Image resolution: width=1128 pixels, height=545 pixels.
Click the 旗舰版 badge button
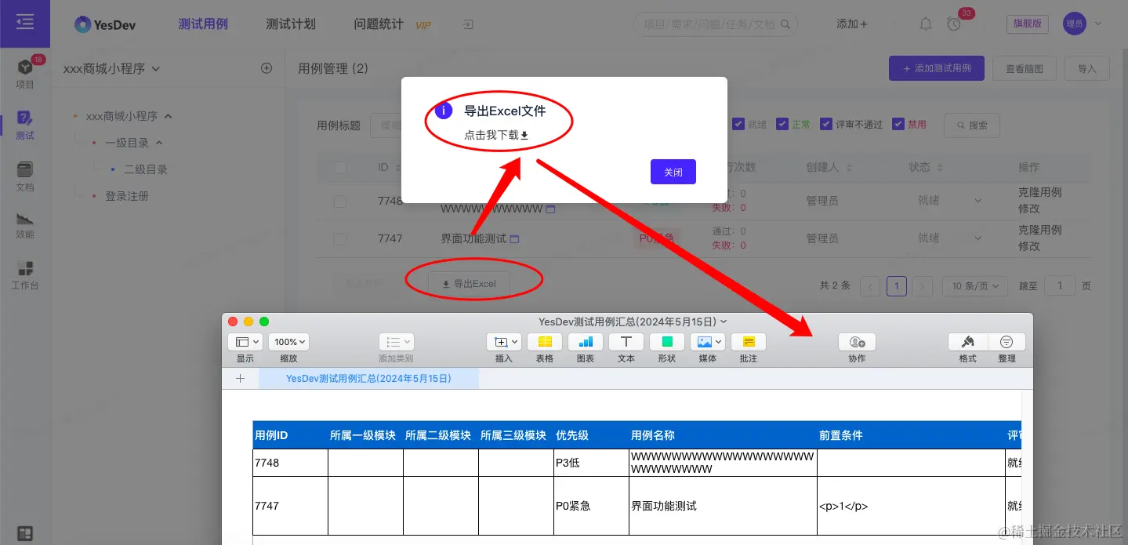[1028, 24]
